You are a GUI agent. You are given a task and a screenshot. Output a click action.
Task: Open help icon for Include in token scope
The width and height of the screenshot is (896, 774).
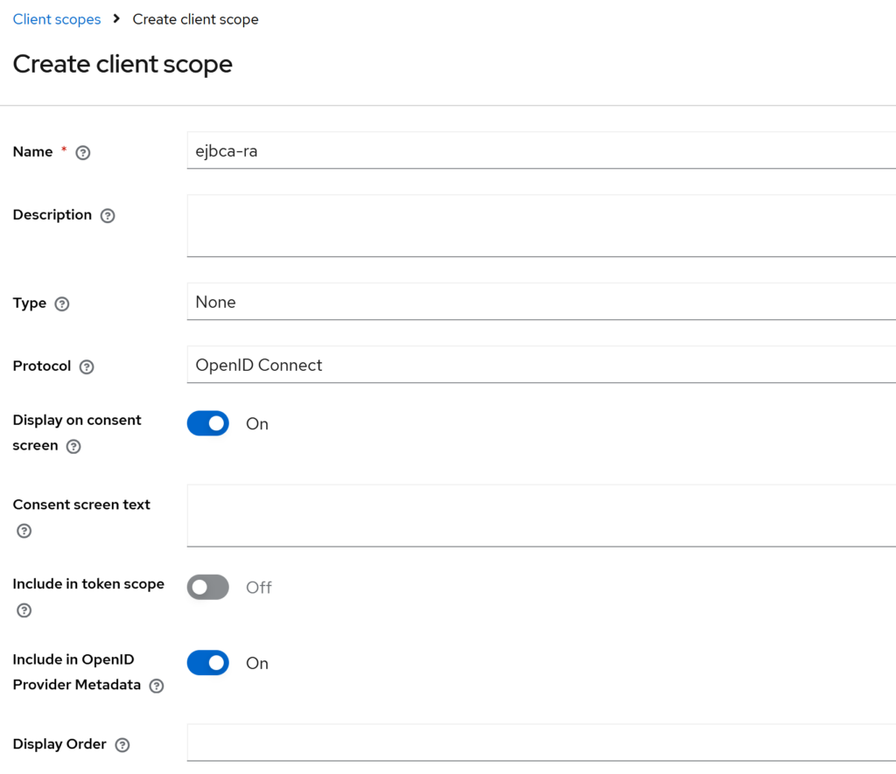click(x=24, y=610)
